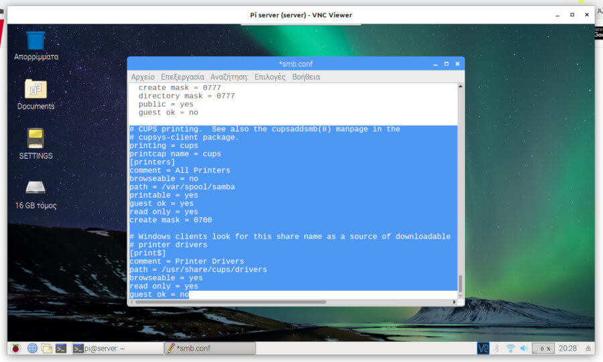603x362 pixels.
Task: Close the VNC Viewer window
Action: (587, 15)
